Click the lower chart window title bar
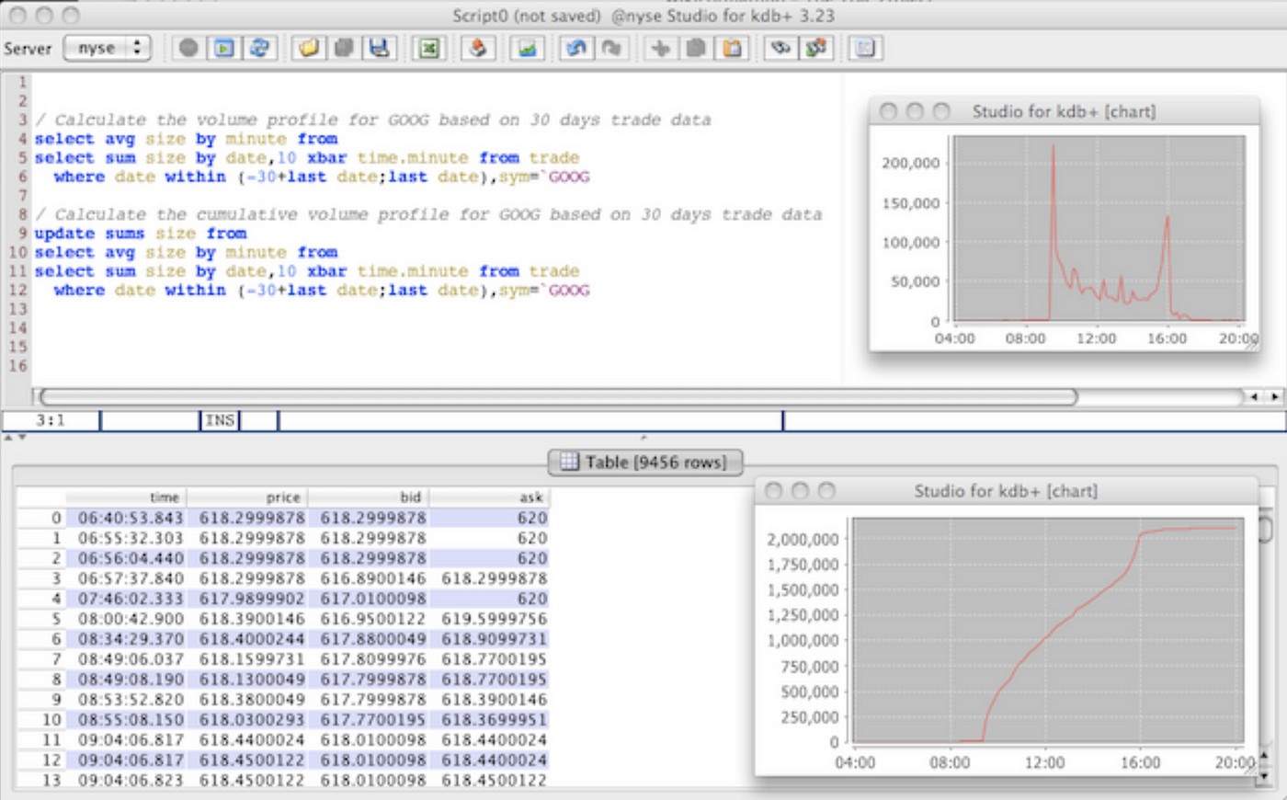The height and width of the screenshot is (800, 1287). 1005,491
